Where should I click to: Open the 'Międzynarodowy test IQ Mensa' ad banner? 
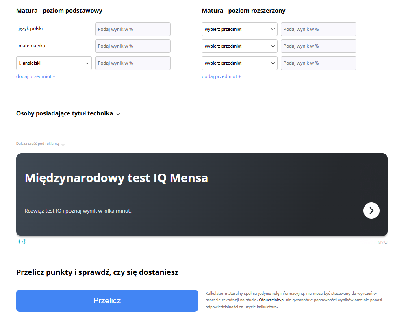163,191
